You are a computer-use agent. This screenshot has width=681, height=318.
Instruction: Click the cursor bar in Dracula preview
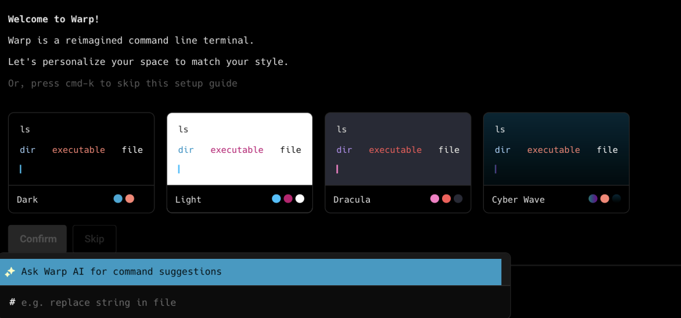(337, 169)
